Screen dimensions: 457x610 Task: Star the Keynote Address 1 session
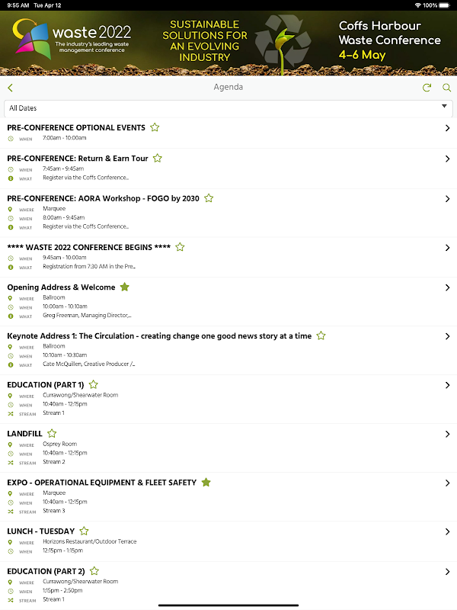pos(321,335)
